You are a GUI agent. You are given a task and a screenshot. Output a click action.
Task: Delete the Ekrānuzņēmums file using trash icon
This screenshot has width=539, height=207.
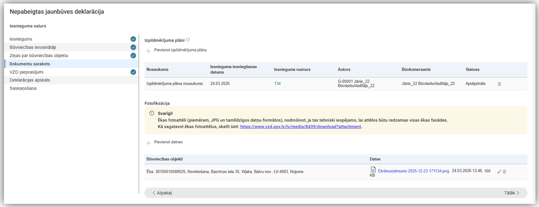click(x=504, y=171)
